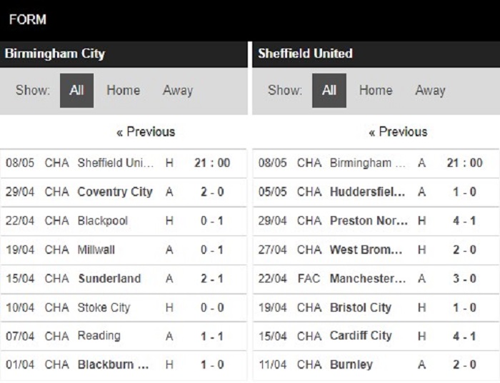Open the Millwall 0 - 1 match
The width and height of the screenshot is (500, 383).
pos(123,250)
